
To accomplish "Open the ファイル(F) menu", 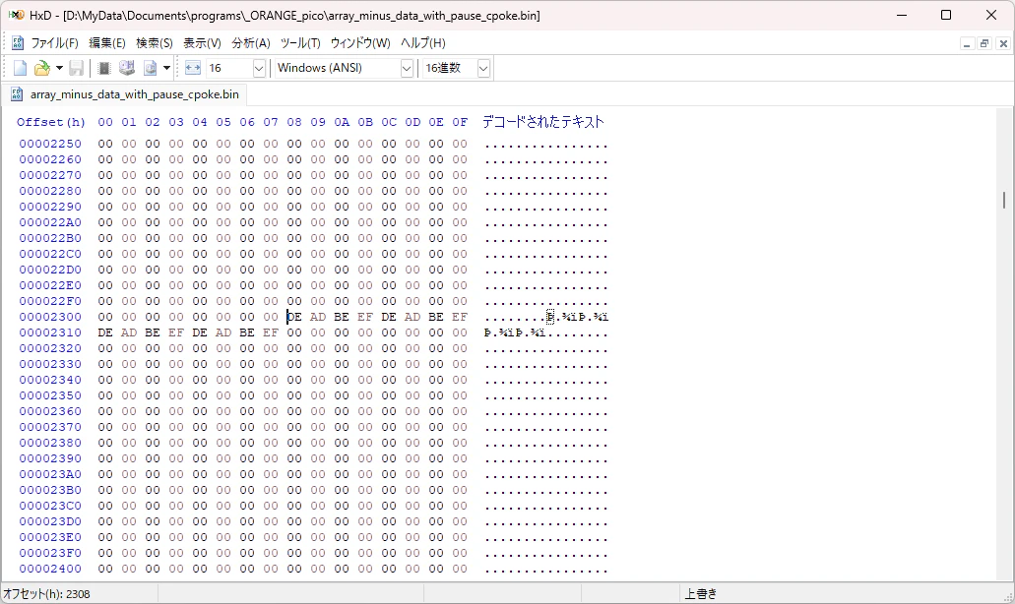I will [x=54, y=43].
